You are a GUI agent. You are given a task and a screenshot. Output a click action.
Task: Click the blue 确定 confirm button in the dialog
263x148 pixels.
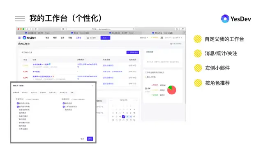(90, 139)
